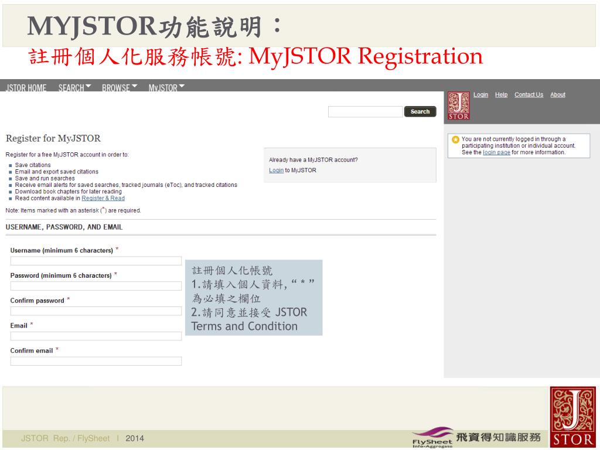Click the Search button
Screen dimensions: 600x450
tap(420, 112)
